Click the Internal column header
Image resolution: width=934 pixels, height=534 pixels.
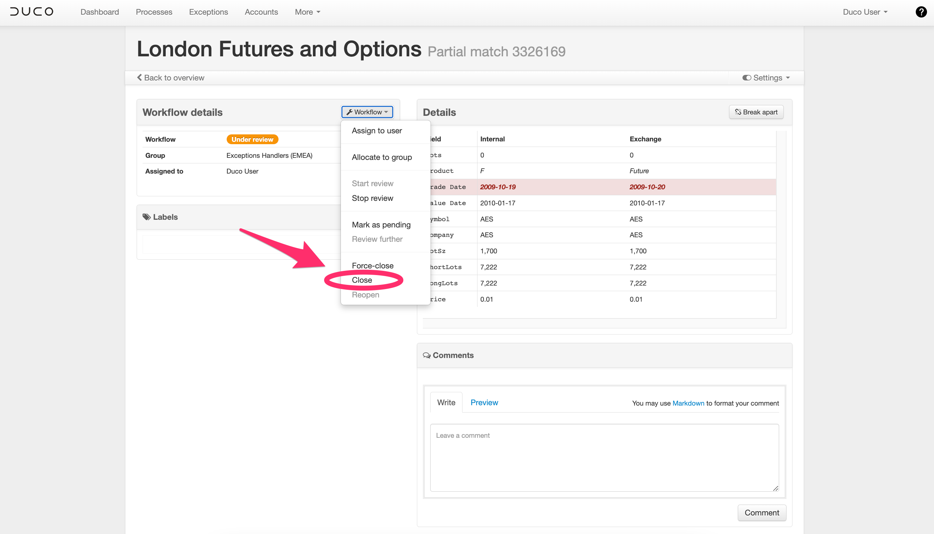point(492,139)
